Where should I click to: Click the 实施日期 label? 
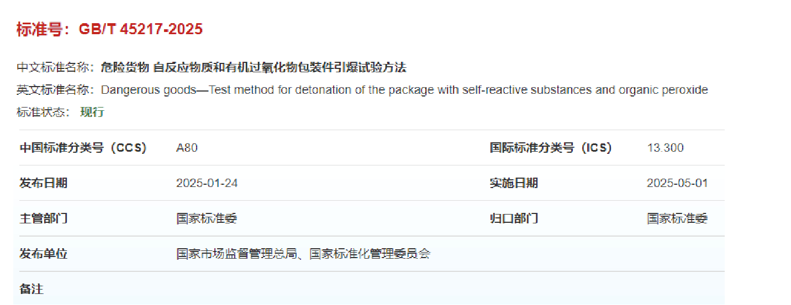[x=514, y=183]
